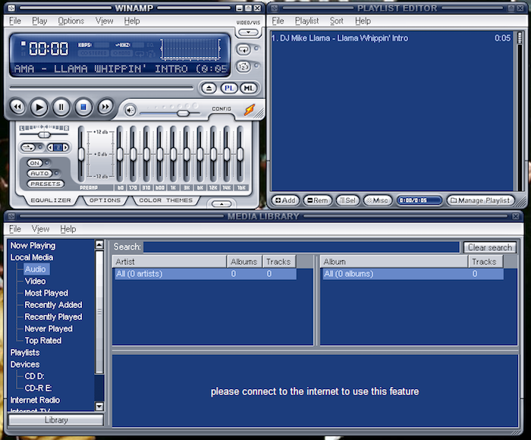Toggle Repeat with the loop arrow button
531x440 pixels.
point(244,49)
